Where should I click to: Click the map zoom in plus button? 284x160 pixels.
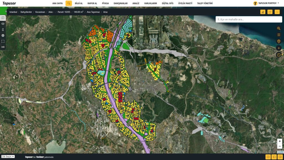(280, 141)
